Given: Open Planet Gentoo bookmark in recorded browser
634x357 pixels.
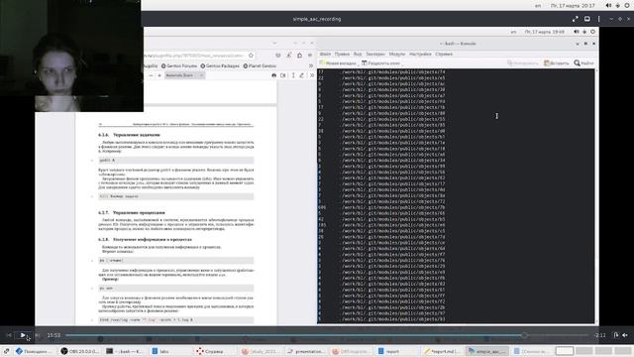Looking at the screenshot, I should pos(260,66).
